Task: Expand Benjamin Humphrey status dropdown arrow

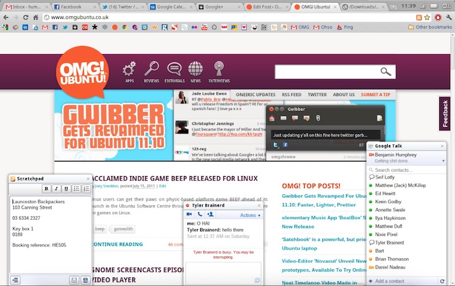Action: pyautogui.click(x=443, y=161)
